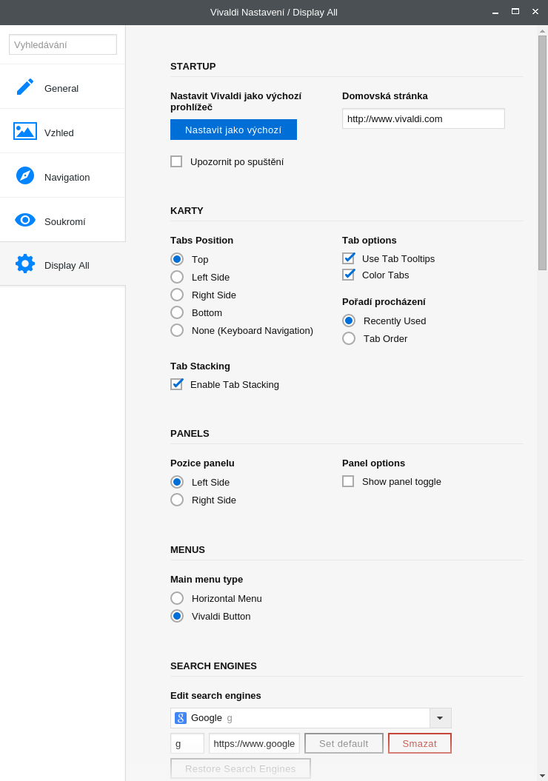
Task: Enable Upozornit po spuštění checkbox
Action: tap(176, 161)
